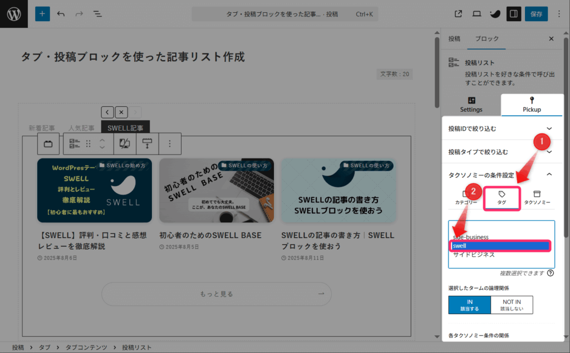Open the Pickup tab of post list block

pyautogui.click(x=532, y=105)
